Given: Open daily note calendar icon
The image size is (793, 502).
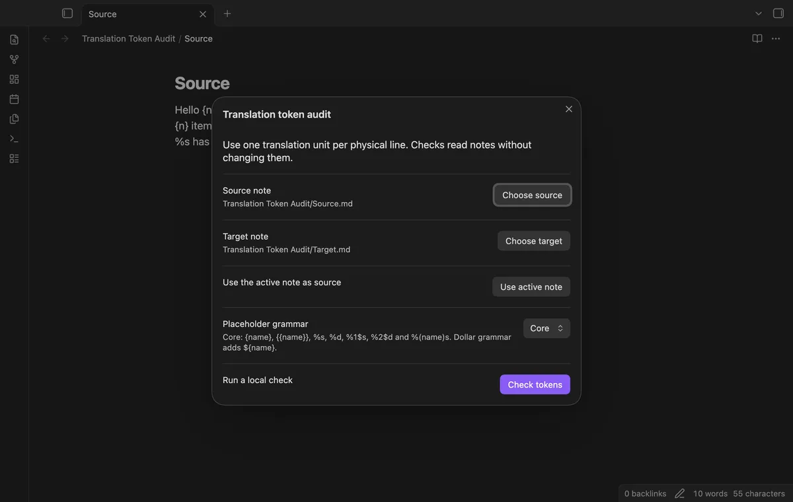Looking at the screenshot, I should [x=14, y=99].
